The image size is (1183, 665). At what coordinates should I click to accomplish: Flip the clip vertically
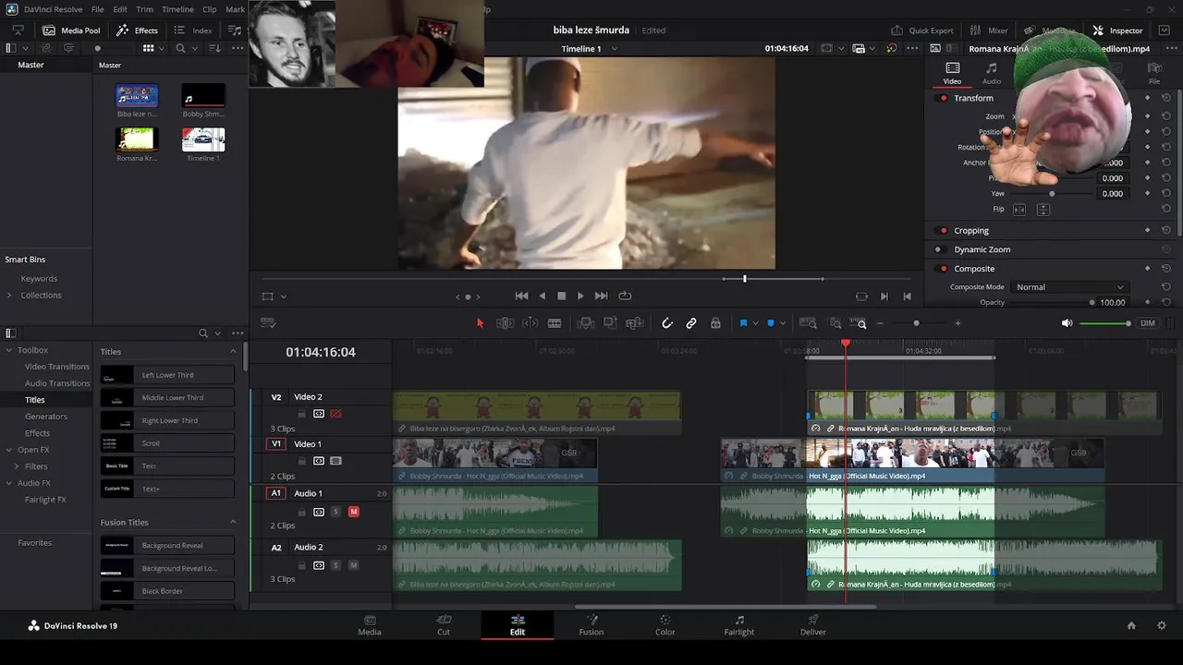(1043, 210)
